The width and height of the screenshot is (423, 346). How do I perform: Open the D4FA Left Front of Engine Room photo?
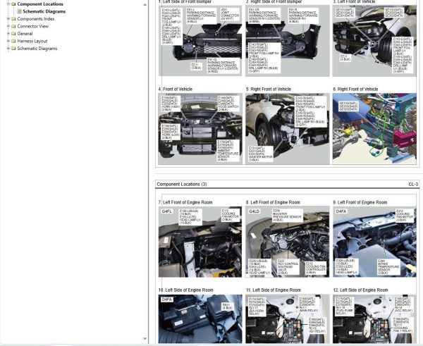[x=374, y=242]
